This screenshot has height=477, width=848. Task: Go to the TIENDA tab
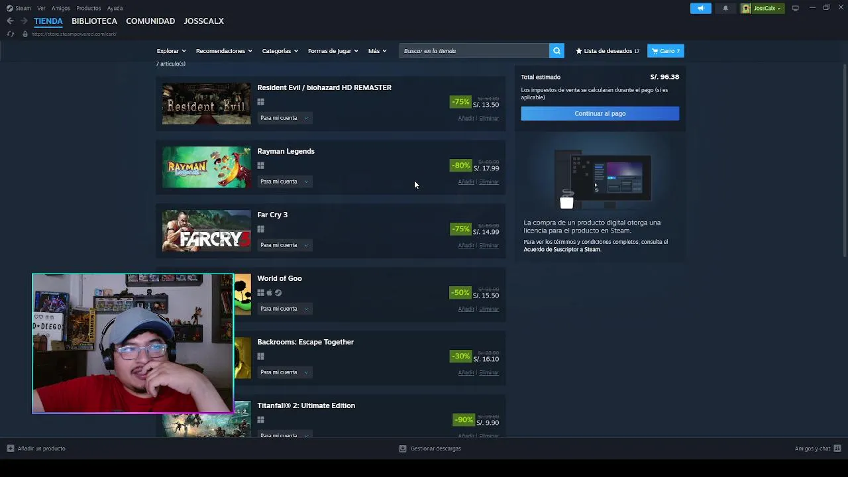point(48,21)
